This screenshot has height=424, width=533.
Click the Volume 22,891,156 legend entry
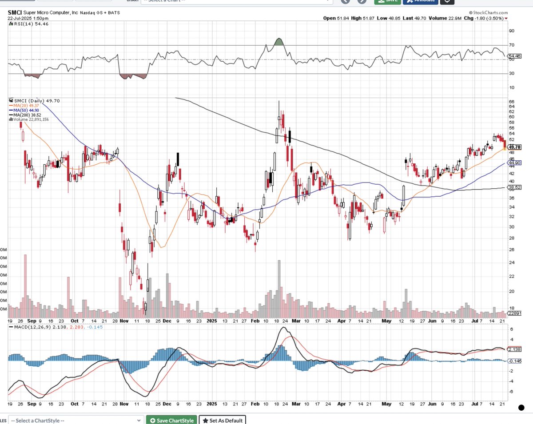point(29,119)
